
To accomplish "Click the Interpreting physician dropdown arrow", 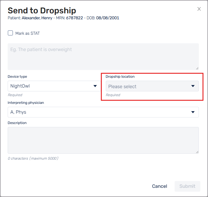I will 193,112.
